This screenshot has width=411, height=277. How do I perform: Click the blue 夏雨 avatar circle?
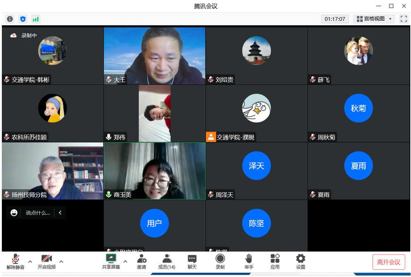point(358,165)
